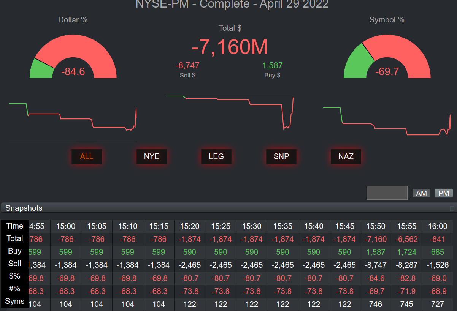457x311 pixels.
Task: Switch to the AM session
Action: pos(421,193)
